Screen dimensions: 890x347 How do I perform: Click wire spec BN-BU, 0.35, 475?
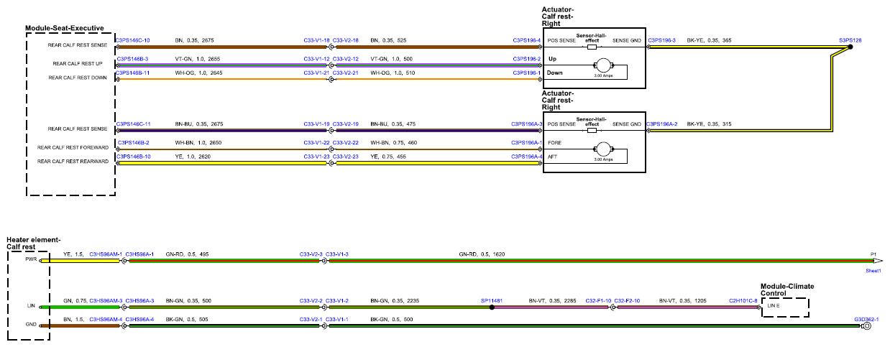[x=393, y=124]
